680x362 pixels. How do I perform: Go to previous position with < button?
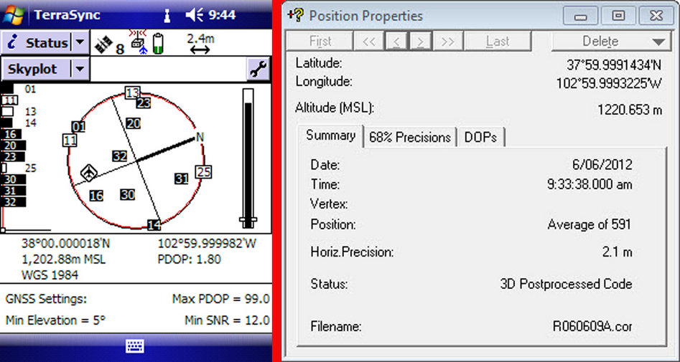pos(396,42)
